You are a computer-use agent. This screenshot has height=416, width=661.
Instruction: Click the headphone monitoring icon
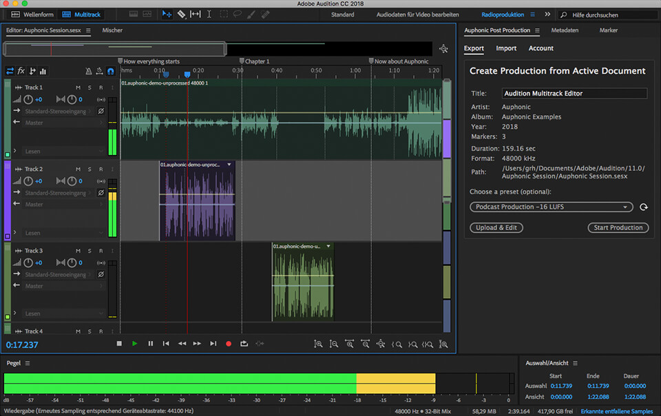(x=110, y=71)
